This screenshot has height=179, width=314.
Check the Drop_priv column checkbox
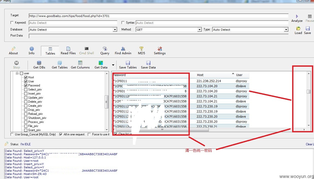pyautogui.click(x=26, y=110)
